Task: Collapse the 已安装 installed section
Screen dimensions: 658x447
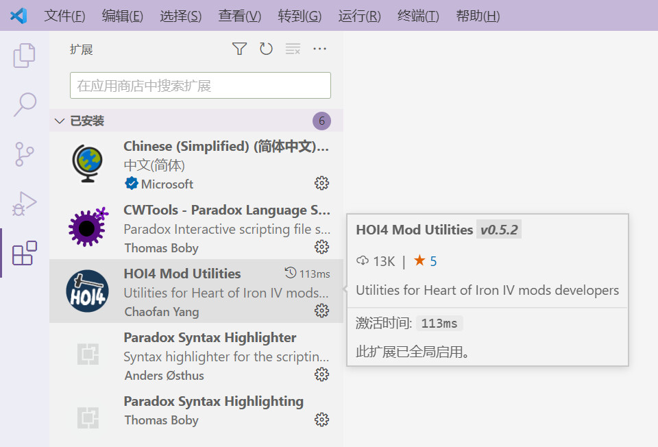Action: pos(60,121)
